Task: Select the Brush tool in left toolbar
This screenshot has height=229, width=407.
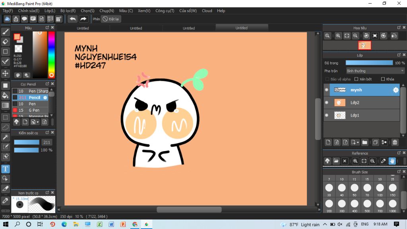Action: [6, 32]
